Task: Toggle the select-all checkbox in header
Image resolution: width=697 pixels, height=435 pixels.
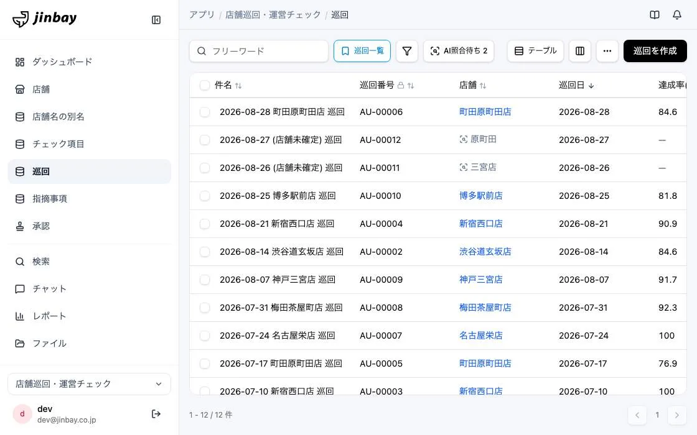Action: tap(205, 85)
